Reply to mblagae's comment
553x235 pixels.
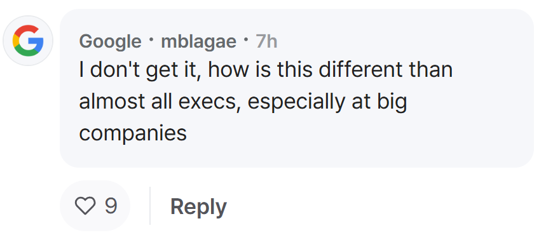[x=198, y=207]
